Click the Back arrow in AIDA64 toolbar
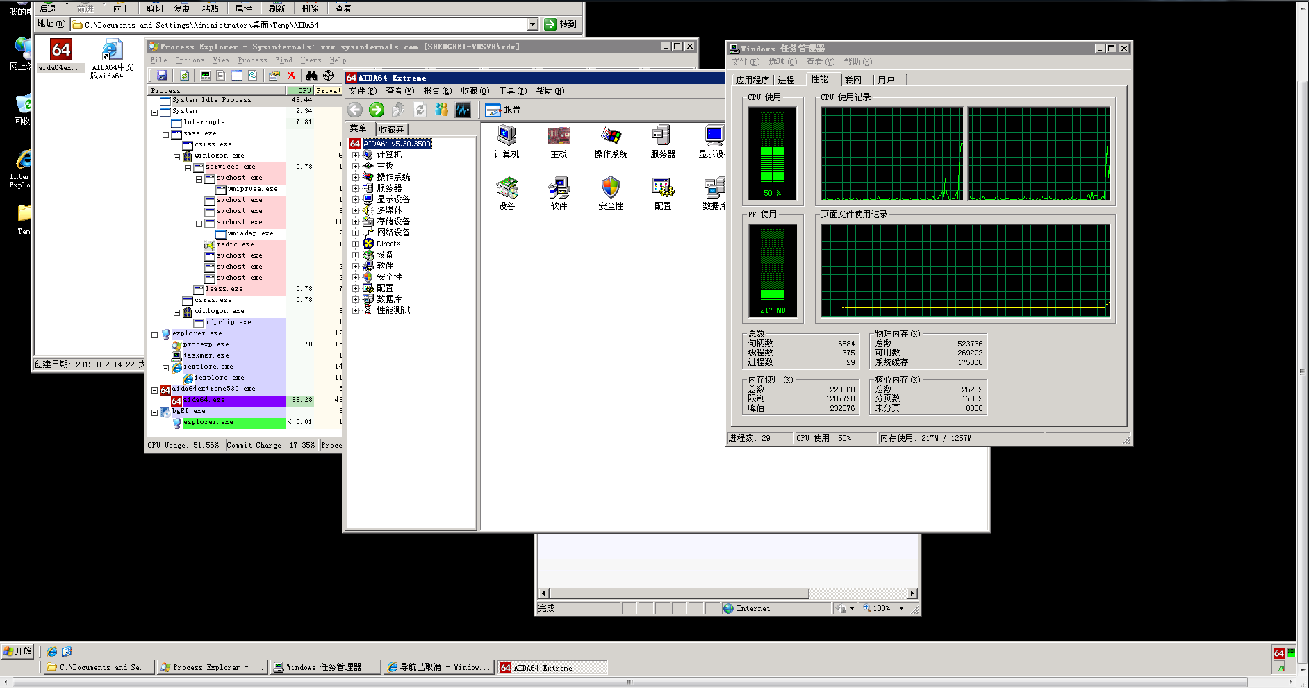 click(355, 110)
